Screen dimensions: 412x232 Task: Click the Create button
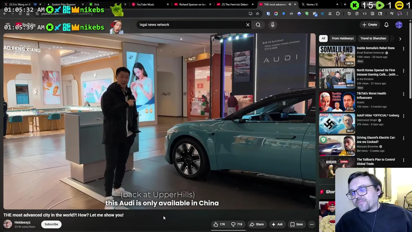pos(370,24)
